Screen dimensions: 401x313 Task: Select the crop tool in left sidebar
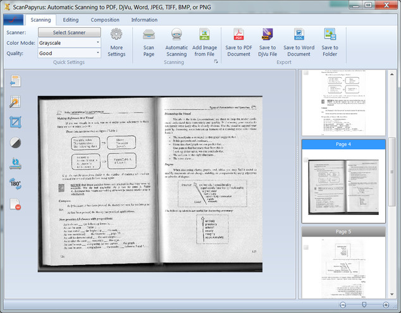[15, 122]
